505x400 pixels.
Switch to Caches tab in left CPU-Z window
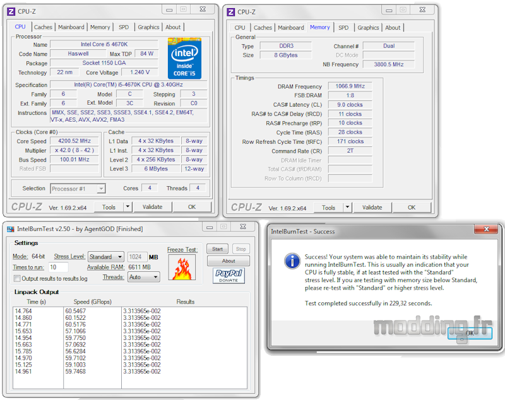point(43,27)
